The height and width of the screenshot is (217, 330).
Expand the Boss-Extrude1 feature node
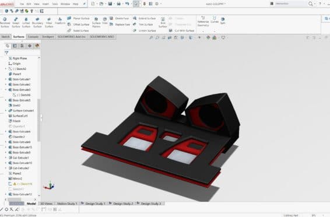6,79
